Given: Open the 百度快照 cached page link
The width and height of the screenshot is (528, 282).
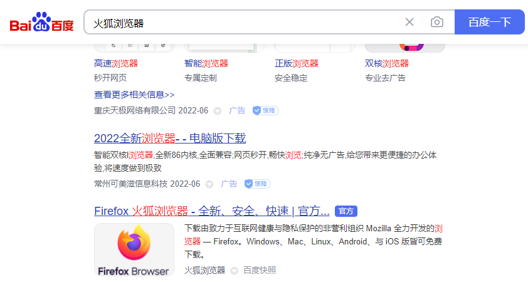Looking at the screenshot, I should [x=260, y=270].
